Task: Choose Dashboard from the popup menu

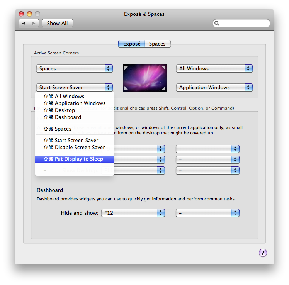Action: [x=75, y=117]
